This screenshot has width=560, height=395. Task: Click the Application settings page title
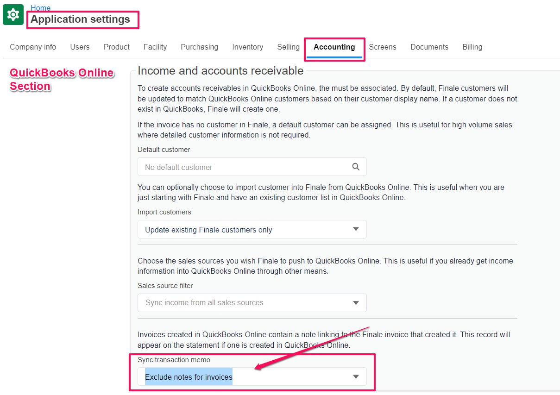point(80,19)
